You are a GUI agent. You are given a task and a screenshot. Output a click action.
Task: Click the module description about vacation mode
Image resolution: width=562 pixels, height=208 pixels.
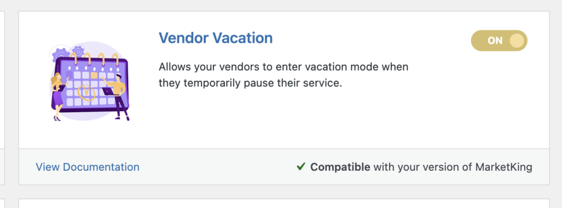[284, 75]
